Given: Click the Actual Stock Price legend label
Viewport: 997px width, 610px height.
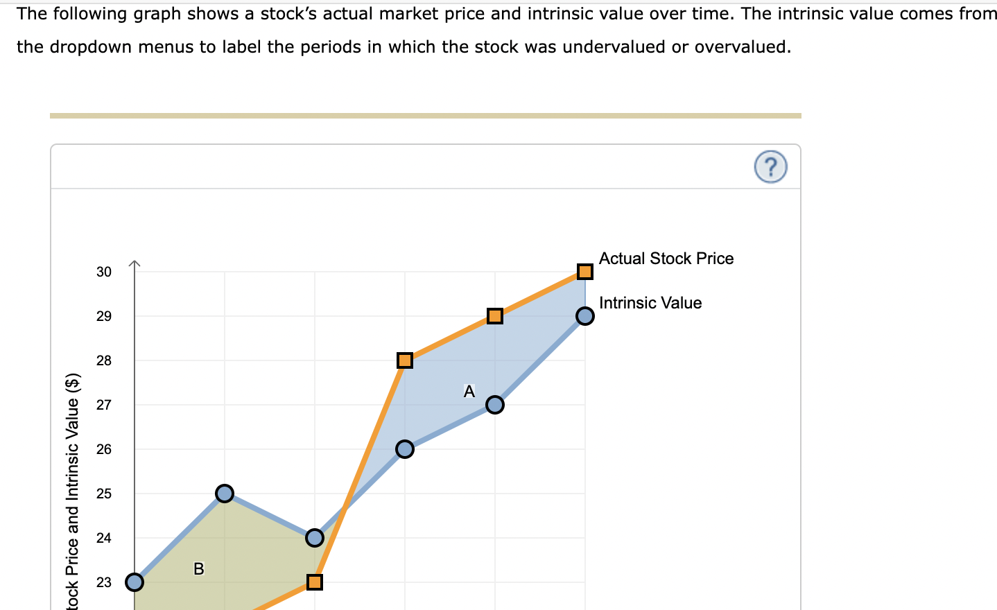Looking at the screenshot, I should pyautogui.click(x=666, y=259).
